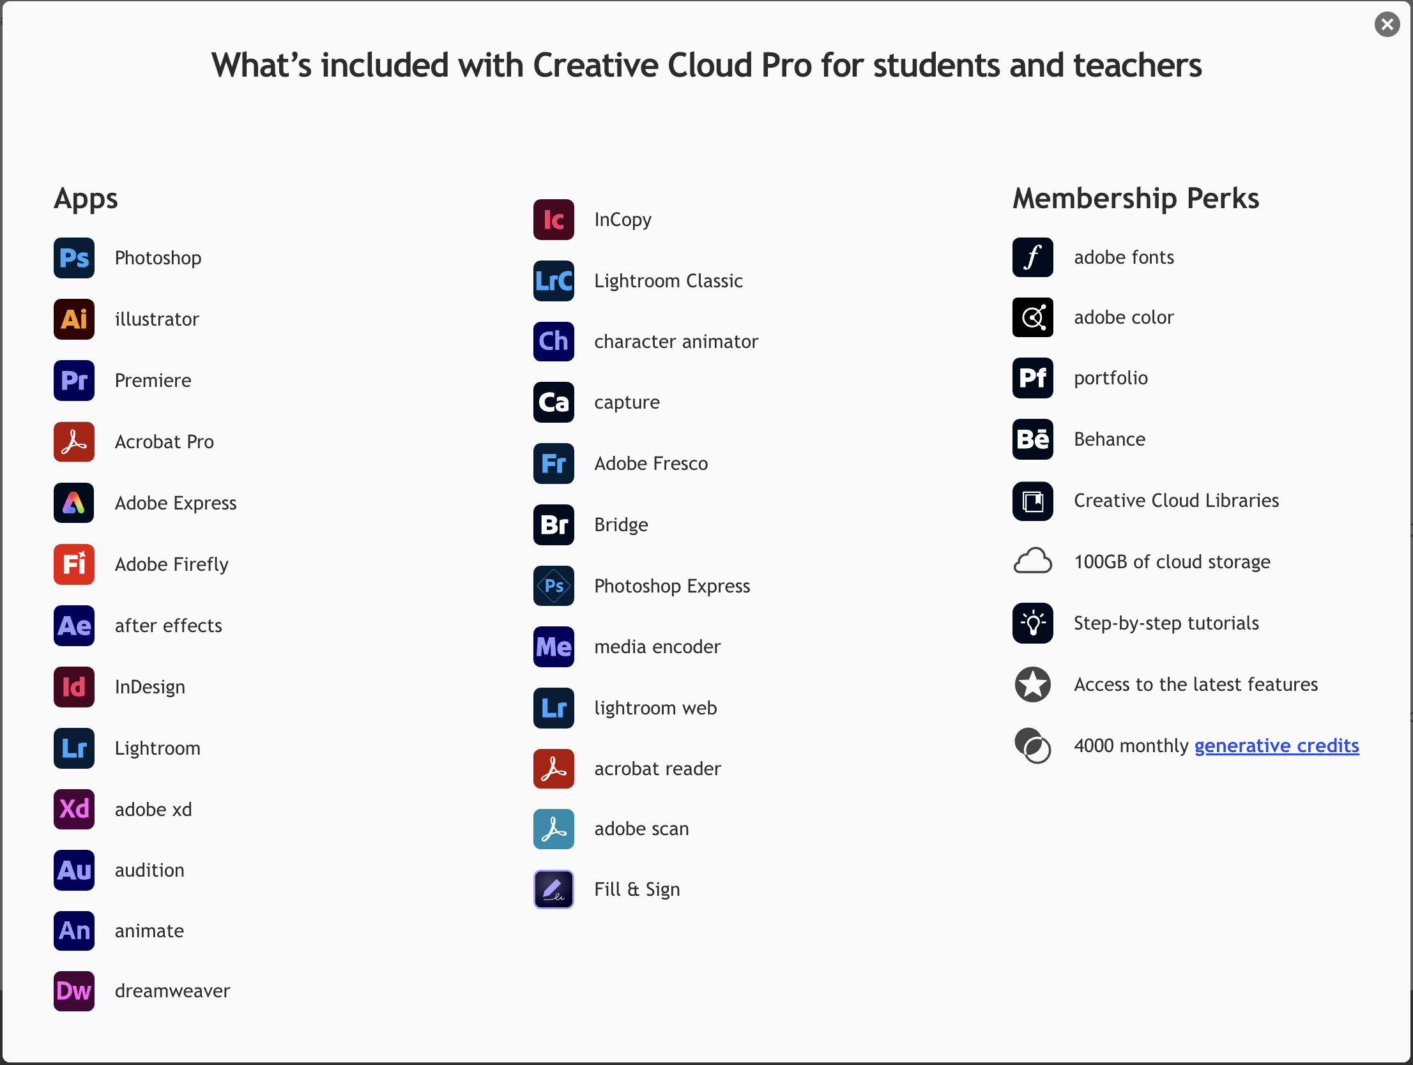This screenshot has height=1065, width=1413.
Task: Click the "Adobe Express" label
Action: coord(176,503)
